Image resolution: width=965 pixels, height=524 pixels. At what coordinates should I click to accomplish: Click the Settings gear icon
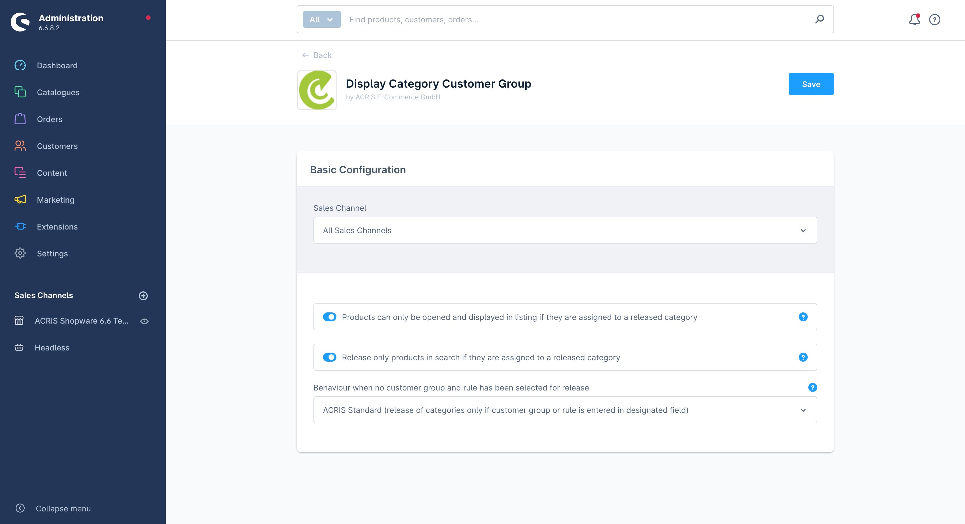tap(20, 253)
